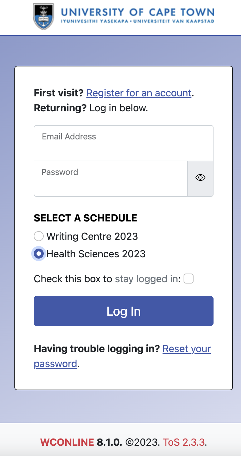The image size is (241, 456).
Task: Click the UCT crest shield logo
Action: 44,17
